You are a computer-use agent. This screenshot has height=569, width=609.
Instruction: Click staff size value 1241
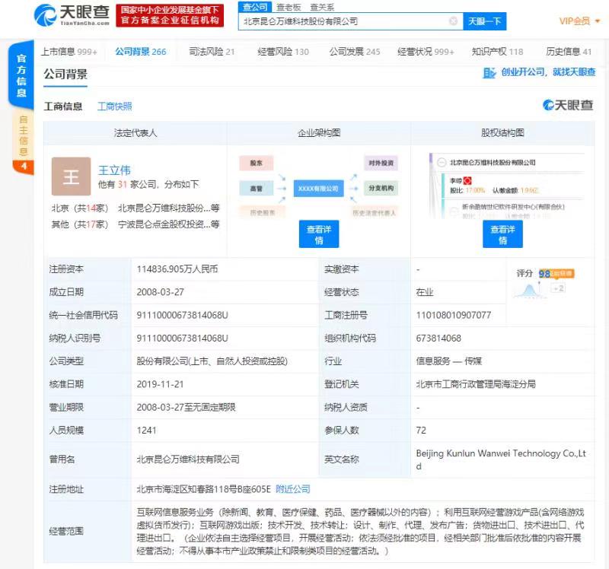(146, 430)
